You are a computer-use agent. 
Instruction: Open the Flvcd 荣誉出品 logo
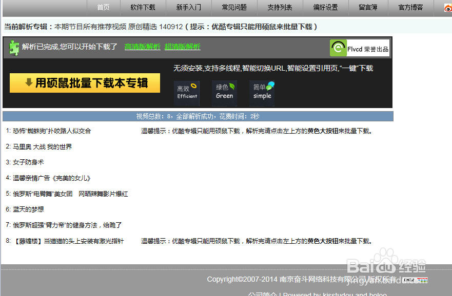coord(360,48)
